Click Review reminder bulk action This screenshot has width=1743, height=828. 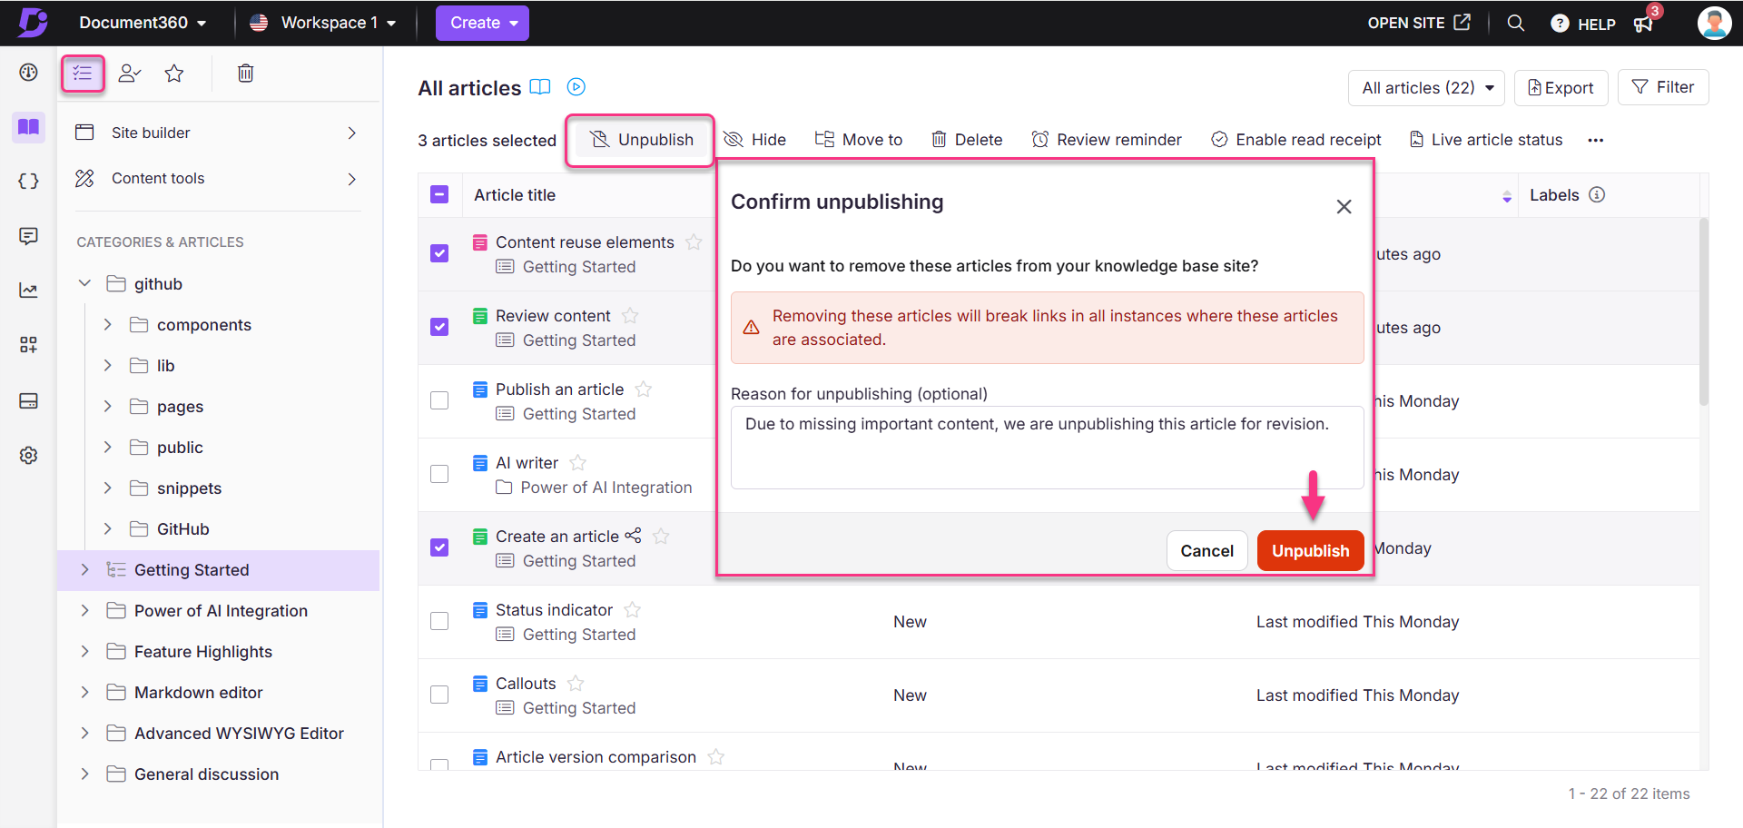[x=1108, y=140]
